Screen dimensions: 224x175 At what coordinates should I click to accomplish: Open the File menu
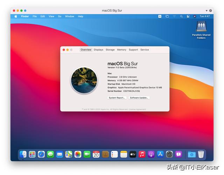click(x=35, y=16)
